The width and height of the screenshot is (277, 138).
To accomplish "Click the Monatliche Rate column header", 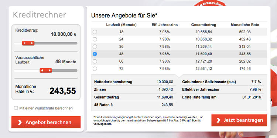I will click(245, 25).
